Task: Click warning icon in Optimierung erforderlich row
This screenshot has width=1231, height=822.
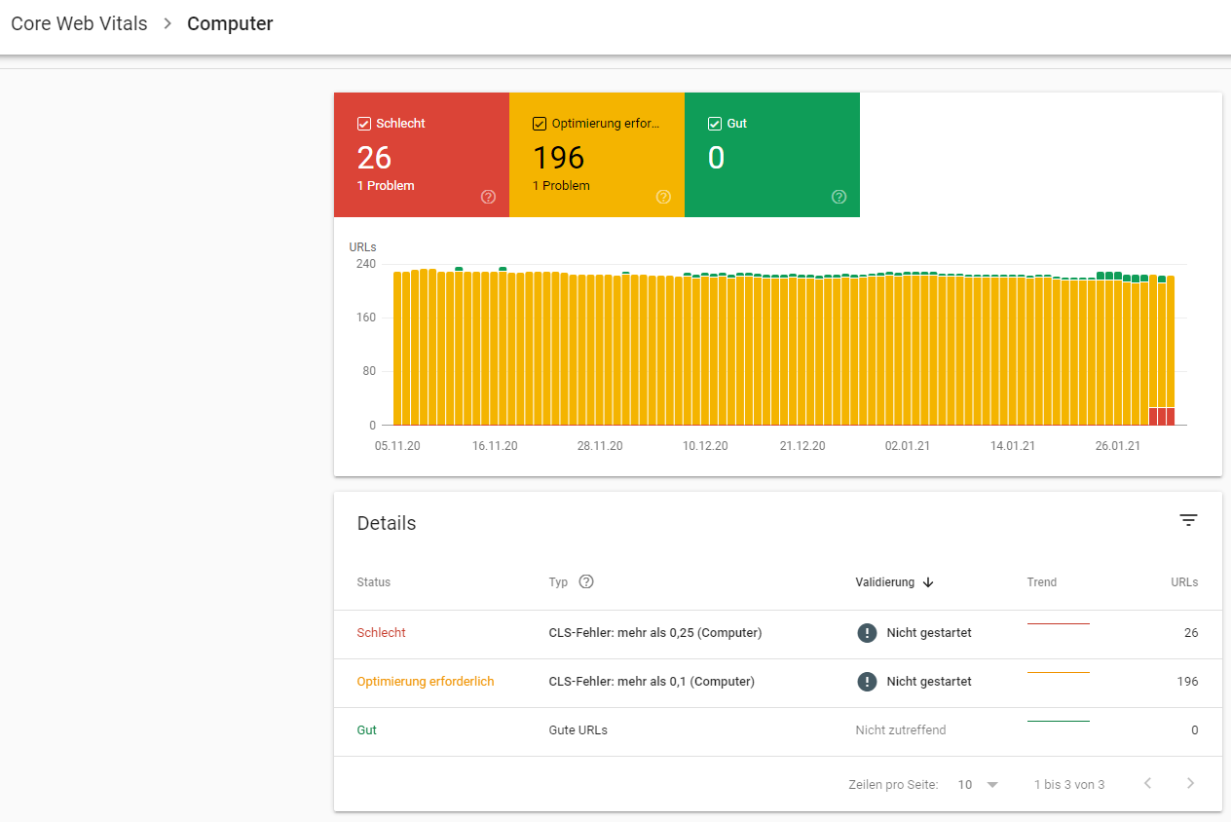Action: click(x=867, y=682)
